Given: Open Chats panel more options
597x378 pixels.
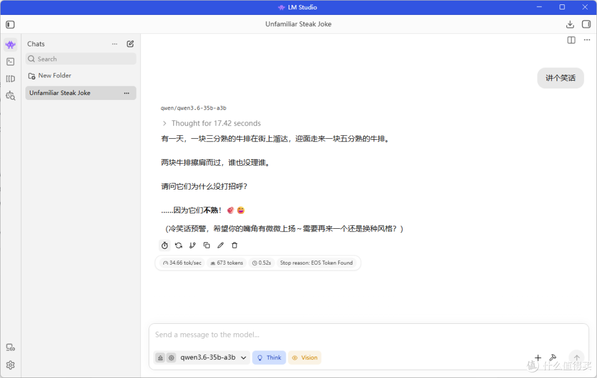Looking at the screenshot, I should tap(114, 44).
